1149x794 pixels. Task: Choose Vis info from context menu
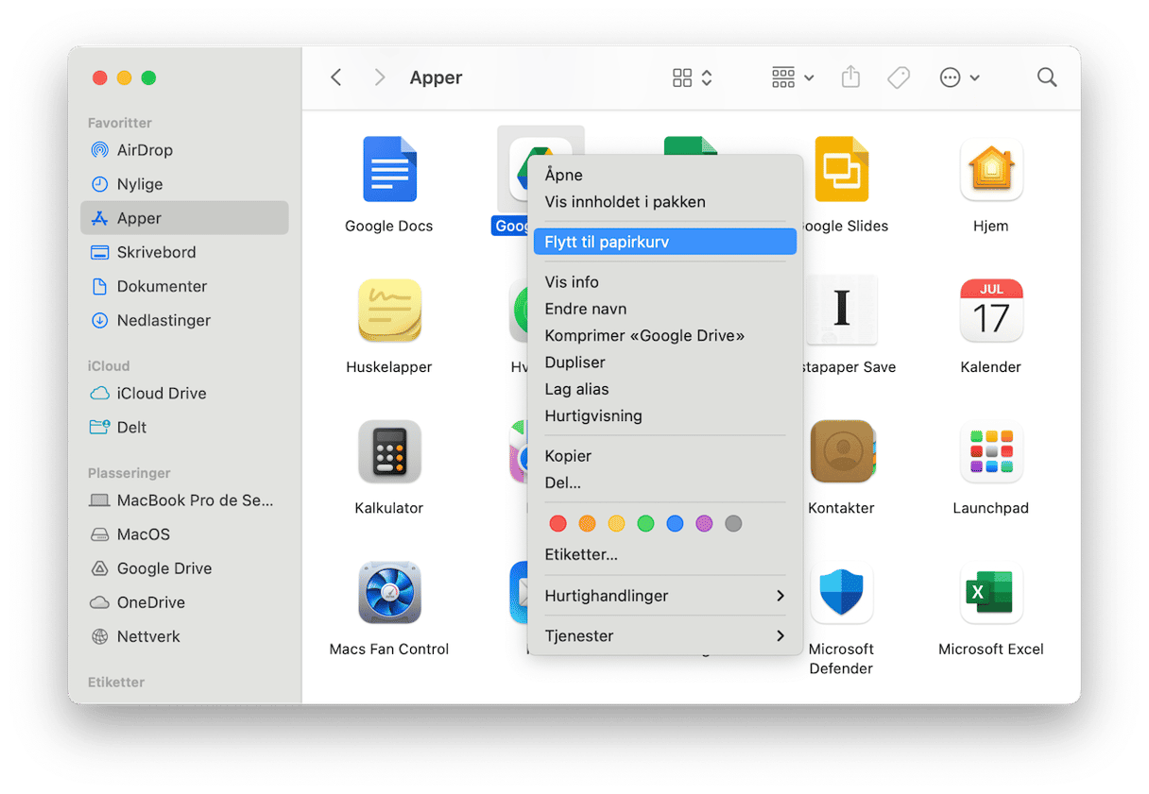665,282
